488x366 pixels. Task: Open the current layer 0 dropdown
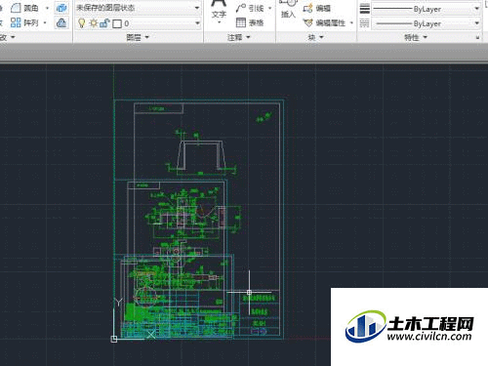point(138,23)
